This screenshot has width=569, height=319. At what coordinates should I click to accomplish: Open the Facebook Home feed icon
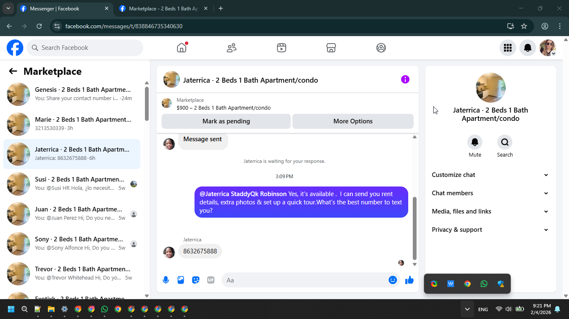pos(182,48)
